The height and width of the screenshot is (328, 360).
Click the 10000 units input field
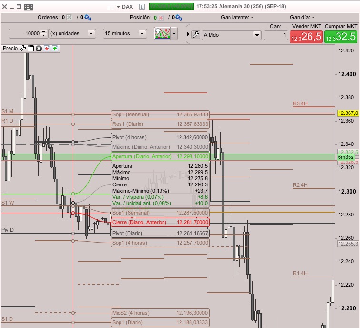(25, 33)
